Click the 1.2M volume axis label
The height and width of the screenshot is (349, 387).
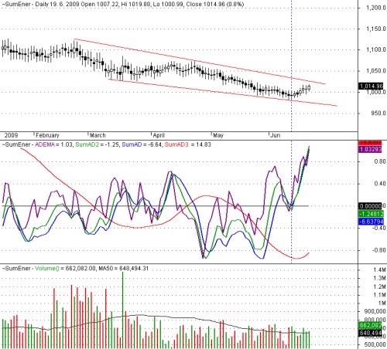click(x=380, y=286)
